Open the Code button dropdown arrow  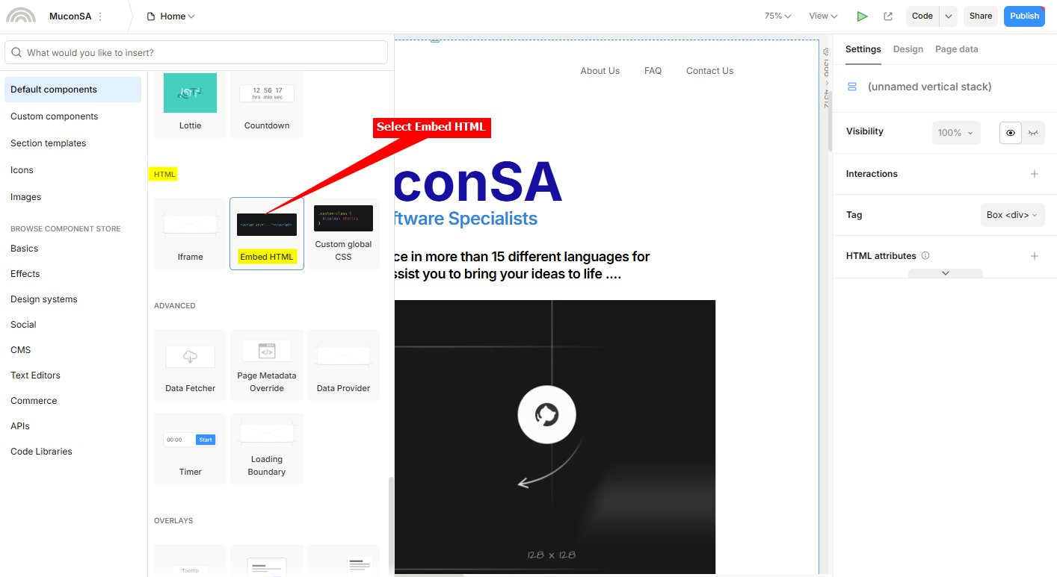[948, 16]
